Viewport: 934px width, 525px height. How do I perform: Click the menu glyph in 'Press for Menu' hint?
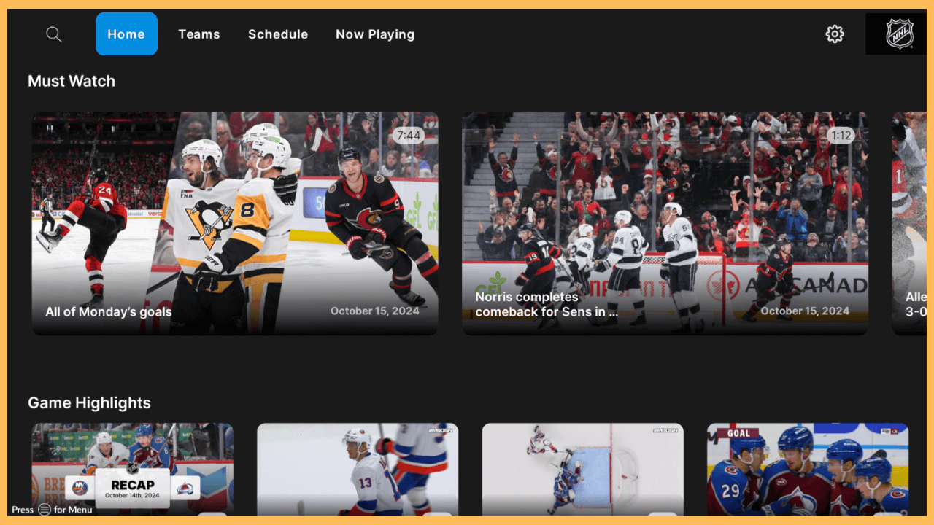pyautogui.click(x=45, y=510)
